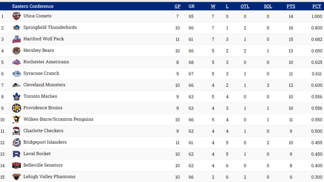Image resolution: width=324 pixels, height=182 pixels.
Task: Click the Hershey Bears logo
Action: pos(16,51)
